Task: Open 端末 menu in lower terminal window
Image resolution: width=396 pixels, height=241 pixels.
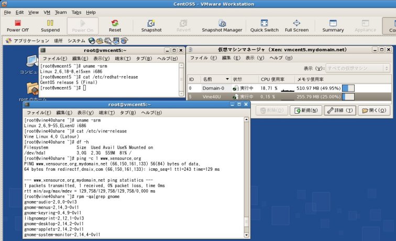Action: tap(107, 113)
